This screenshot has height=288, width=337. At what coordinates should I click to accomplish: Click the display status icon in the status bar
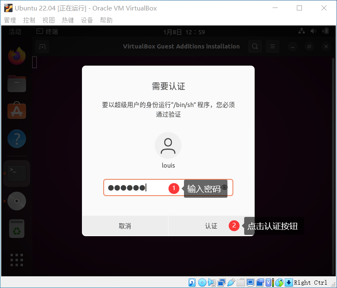(x=251, y=282)
